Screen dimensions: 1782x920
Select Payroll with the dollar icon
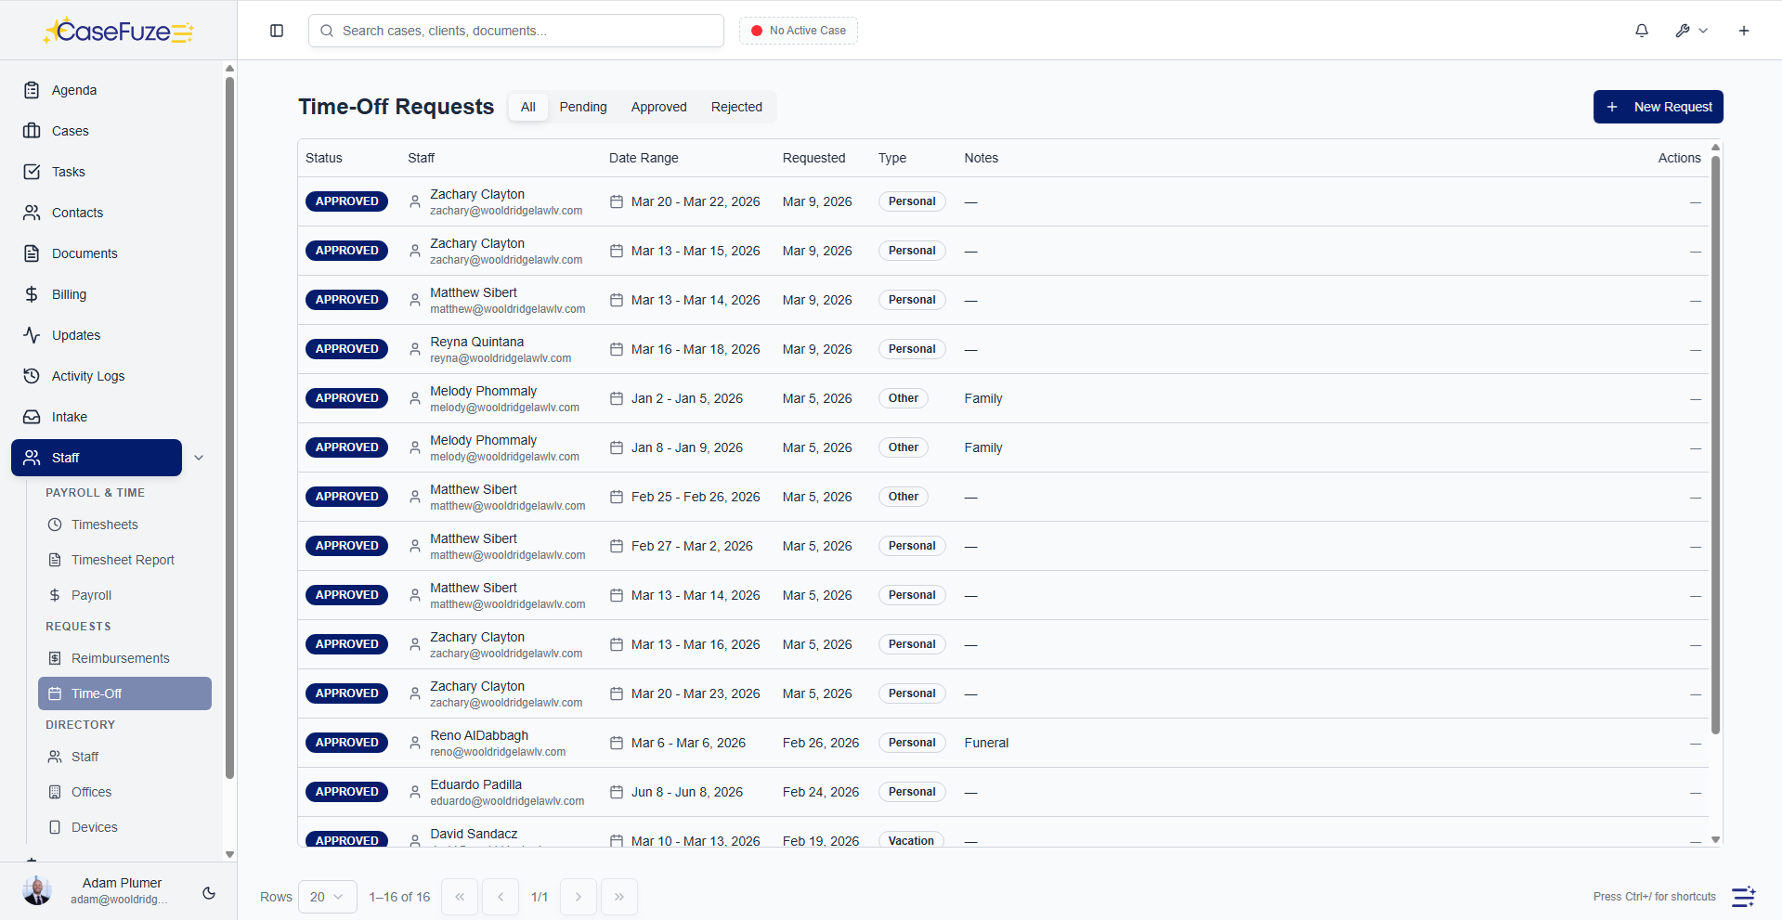tap(92, 595)
